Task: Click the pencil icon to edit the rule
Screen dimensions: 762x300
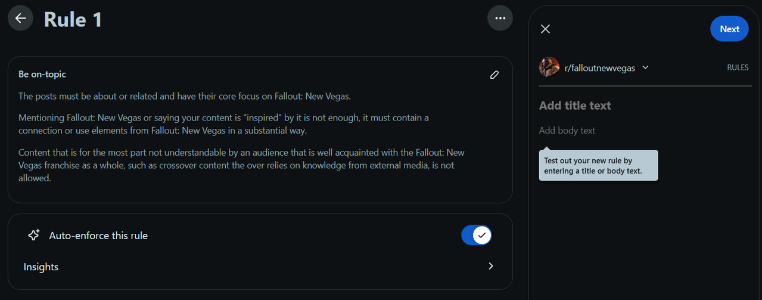Action: [x=494, y=75]
